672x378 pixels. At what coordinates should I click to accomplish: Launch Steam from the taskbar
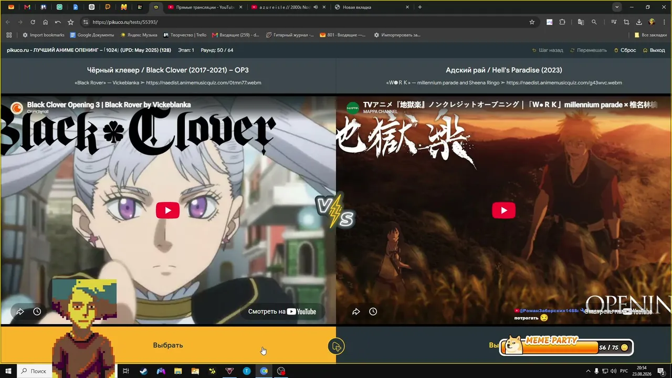[143, 371]
